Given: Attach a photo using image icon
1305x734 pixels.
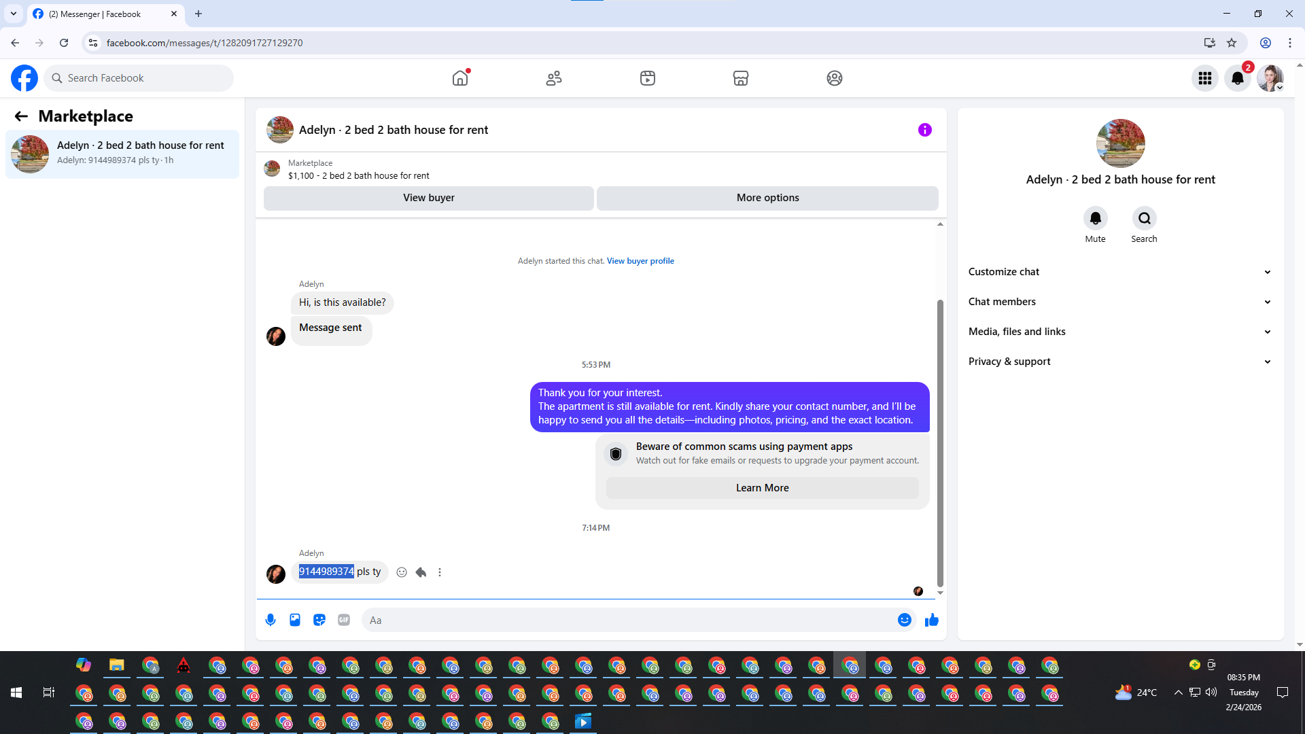Looking at the screenshot, I should coord(295,620).
